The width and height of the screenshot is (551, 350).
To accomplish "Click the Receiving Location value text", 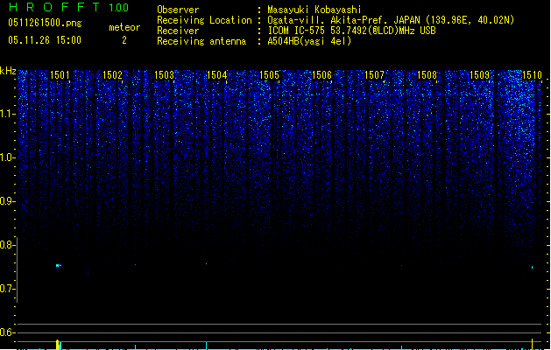I will pyautogui.click(x=391, y=20).
